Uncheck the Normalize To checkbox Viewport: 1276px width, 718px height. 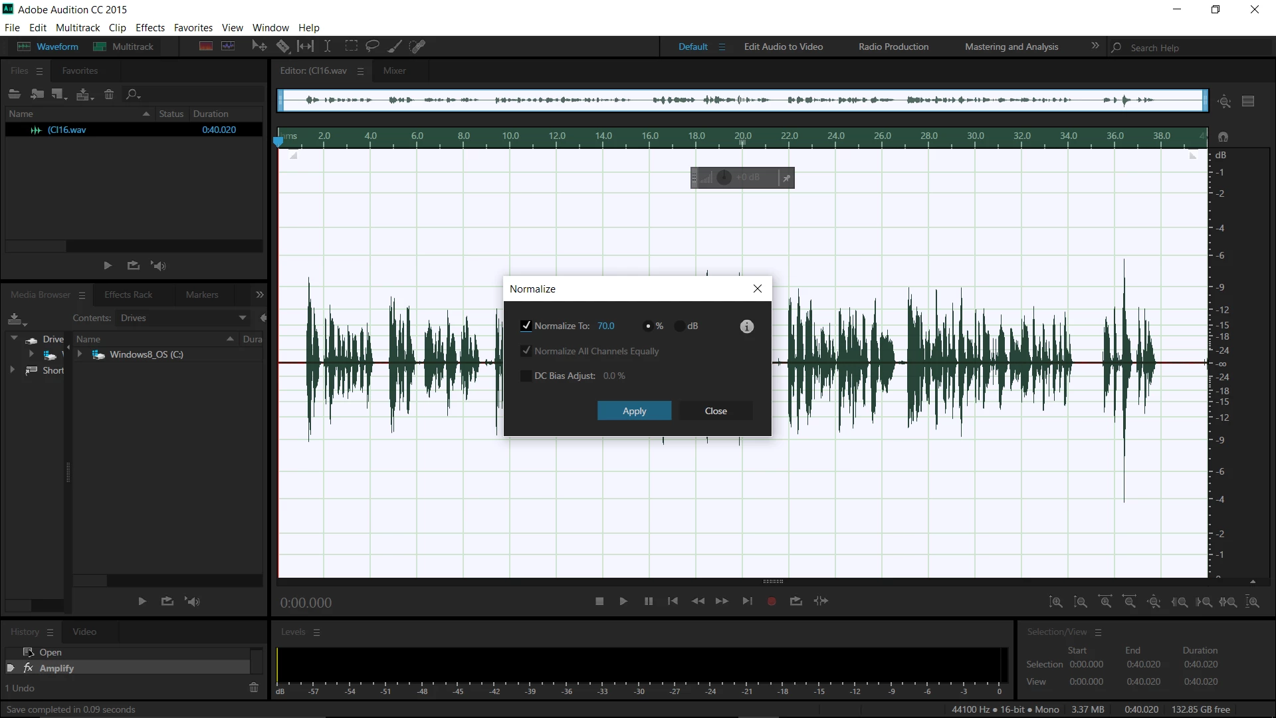526,326
